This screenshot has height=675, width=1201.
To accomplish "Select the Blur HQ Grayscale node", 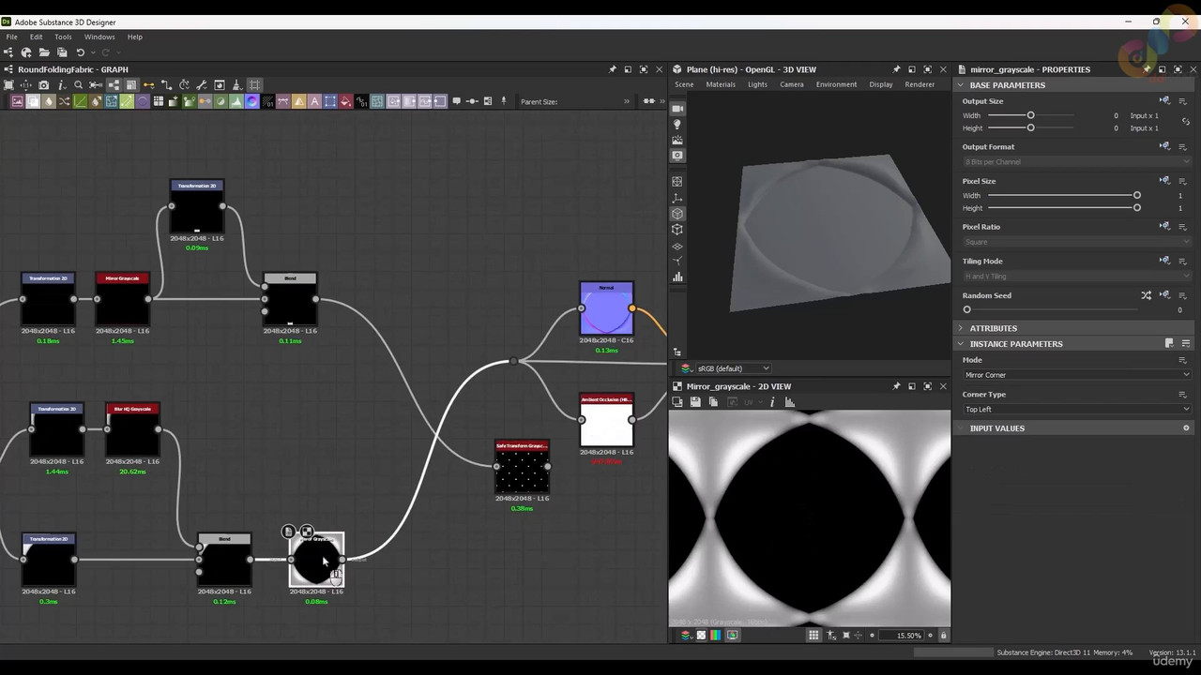I will [x=132, y=429].
